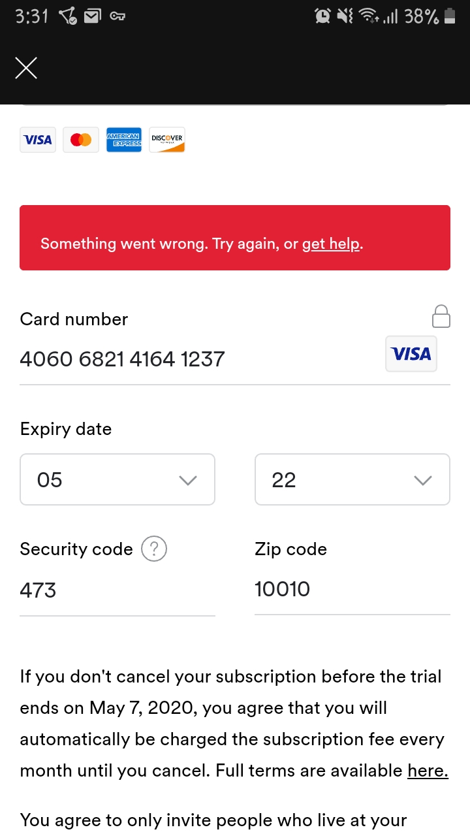Open full terms via 'here' link
Viewport: 470px width, 836px height.
pos(428,771)
